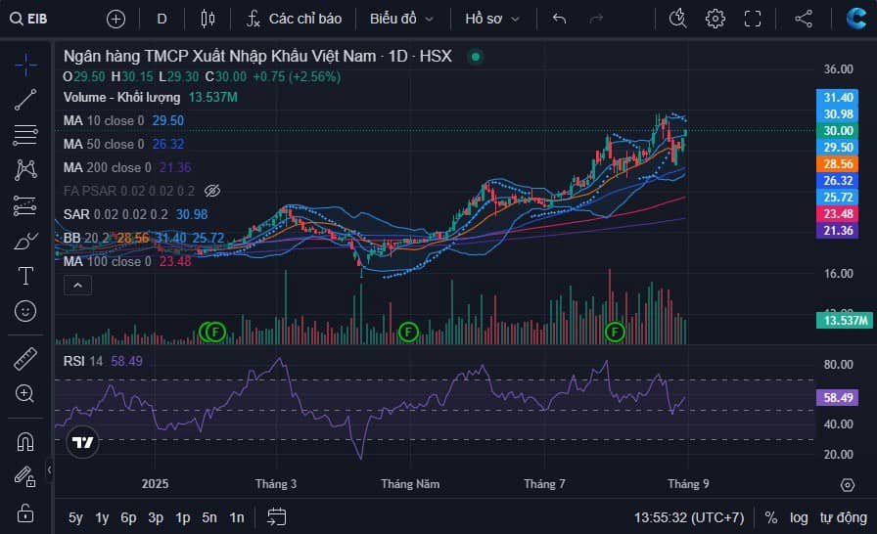Viewport: 877px width, 534px height.
Task: Select the pattern drawing tool
Action: pyautogui.click(x=25, y=170)
